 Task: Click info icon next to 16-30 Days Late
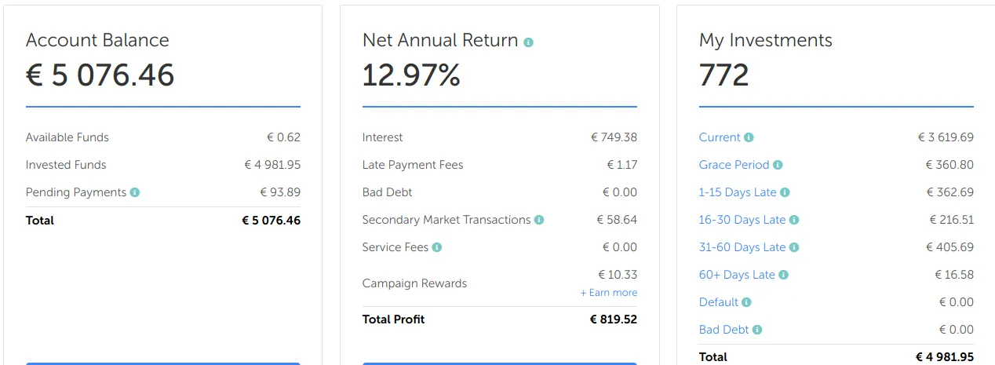point(794,220)
